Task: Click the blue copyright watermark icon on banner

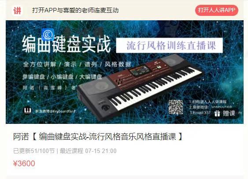Action: pyautogui.click(x=48, y=34)
